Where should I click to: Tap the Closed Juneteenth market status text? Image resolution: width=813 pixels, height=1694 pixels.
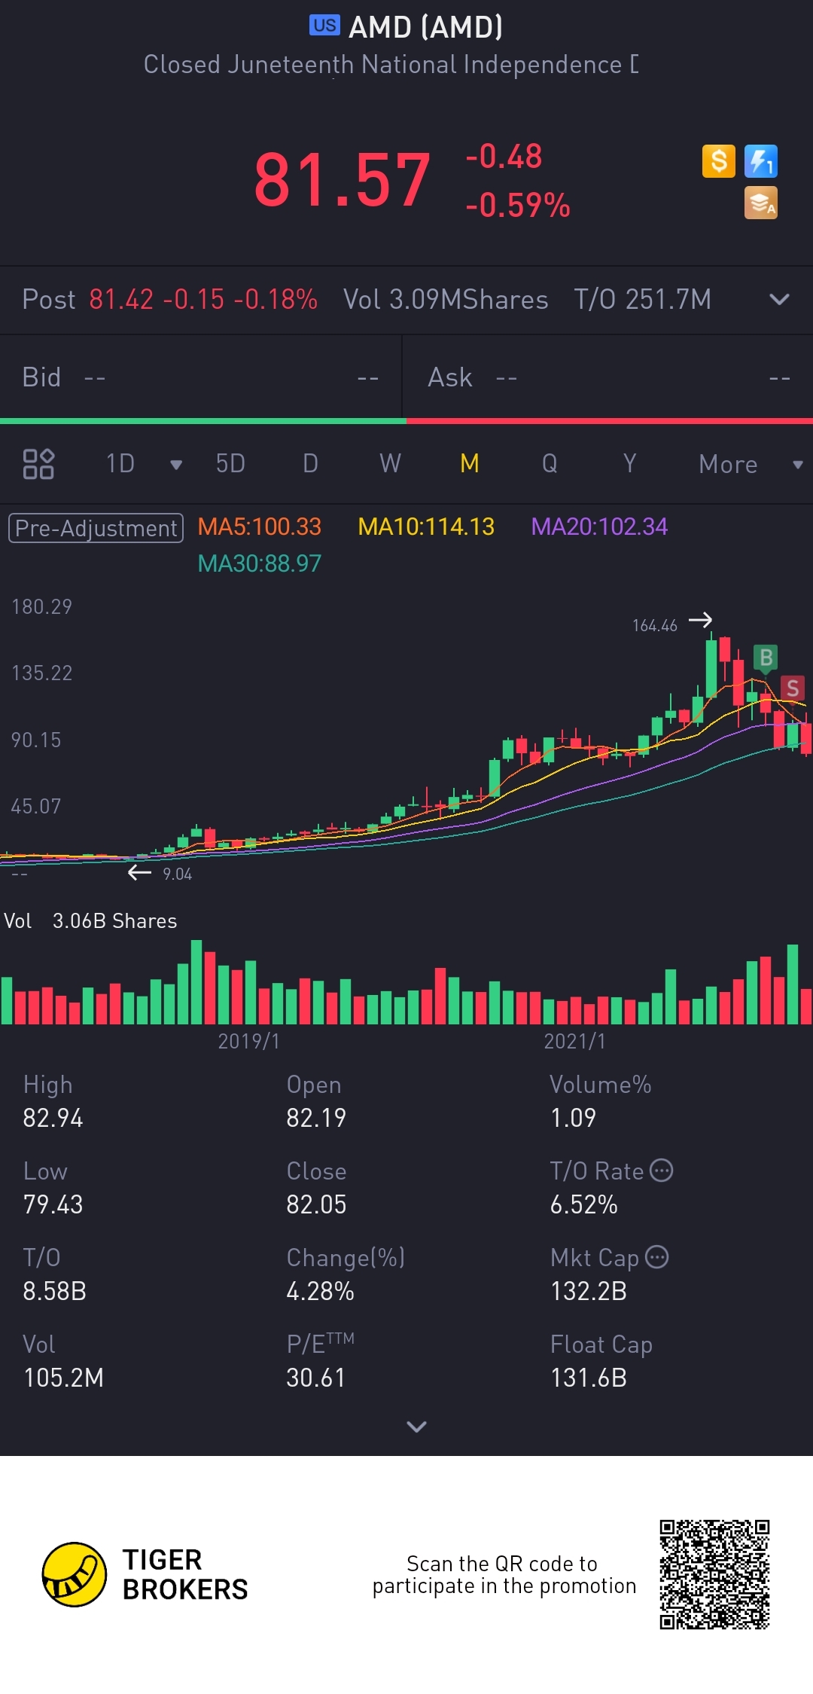[x=391, y=65]
